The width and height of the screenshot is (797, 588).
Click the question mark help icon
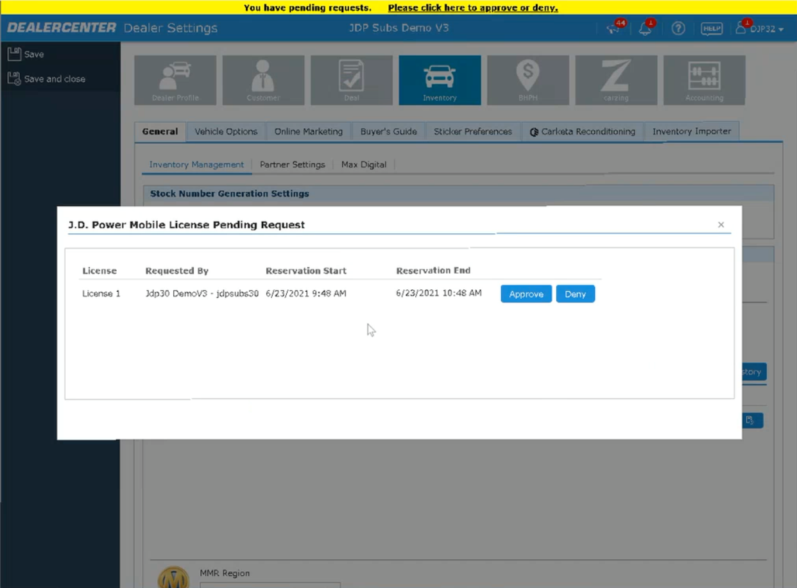click(x=678, y=29)
